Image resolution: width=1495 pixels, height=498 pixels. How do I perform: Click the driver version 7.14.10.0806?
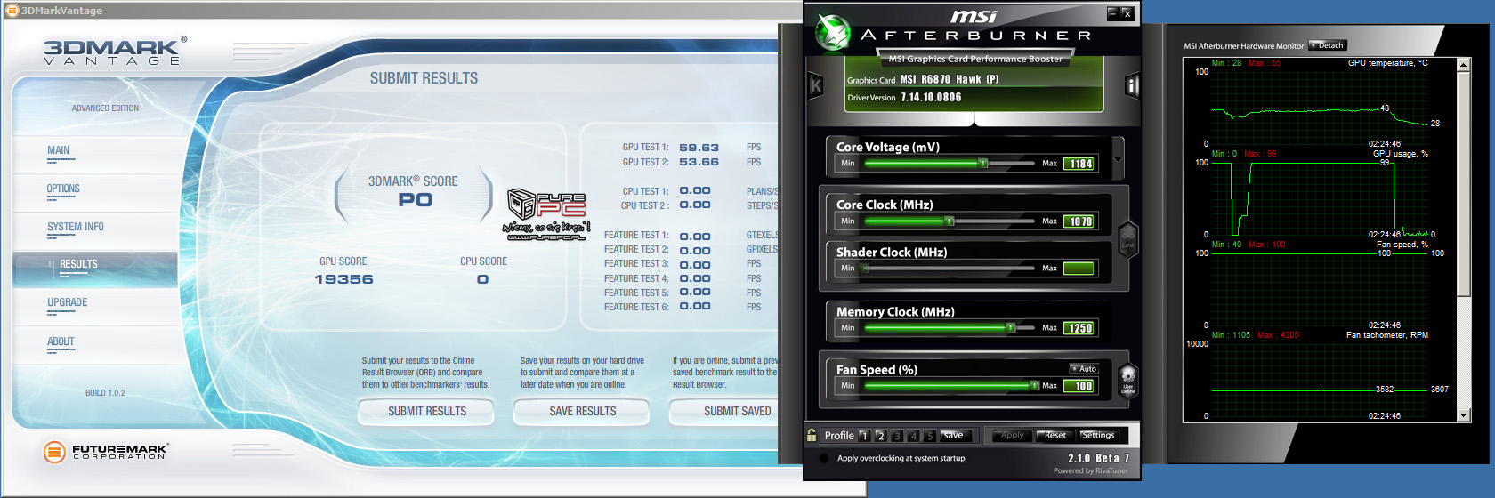[931, 98]
